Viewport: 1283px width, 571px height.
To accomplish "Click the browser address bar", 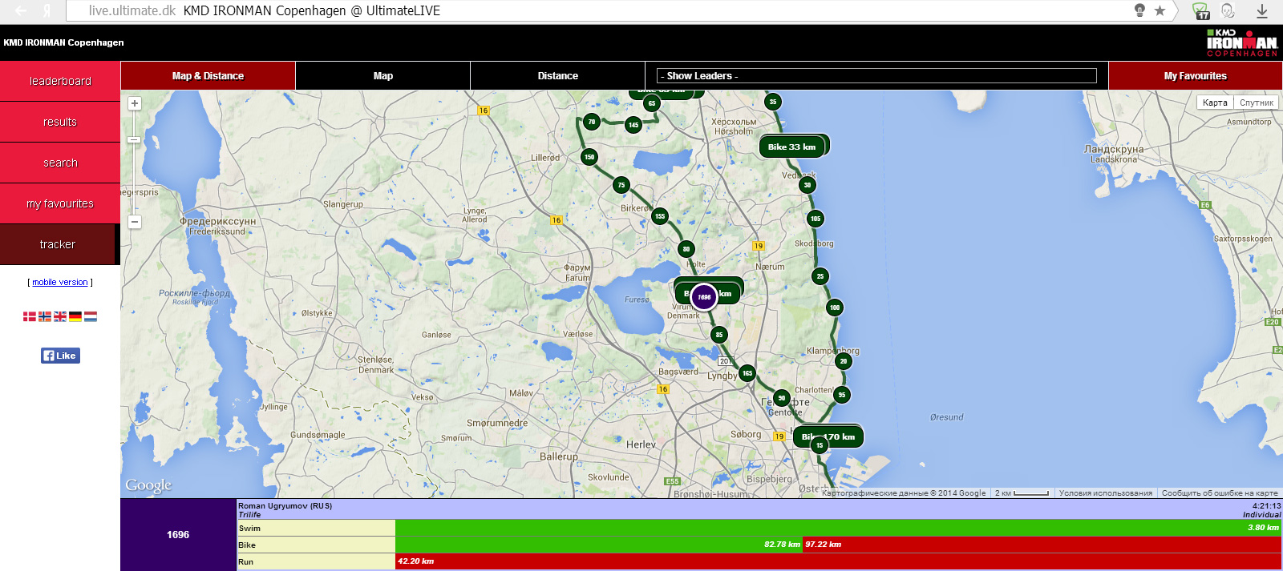I will [561, 10].
